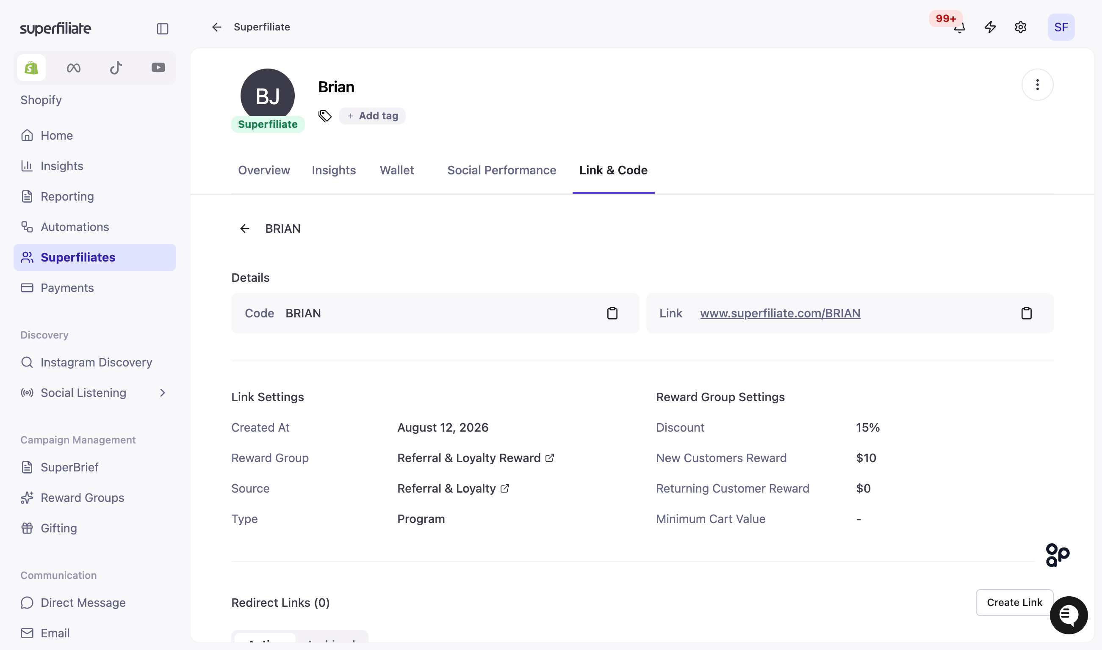
Task: Open the lightning bolt quick actions
Action: (990, 27)
